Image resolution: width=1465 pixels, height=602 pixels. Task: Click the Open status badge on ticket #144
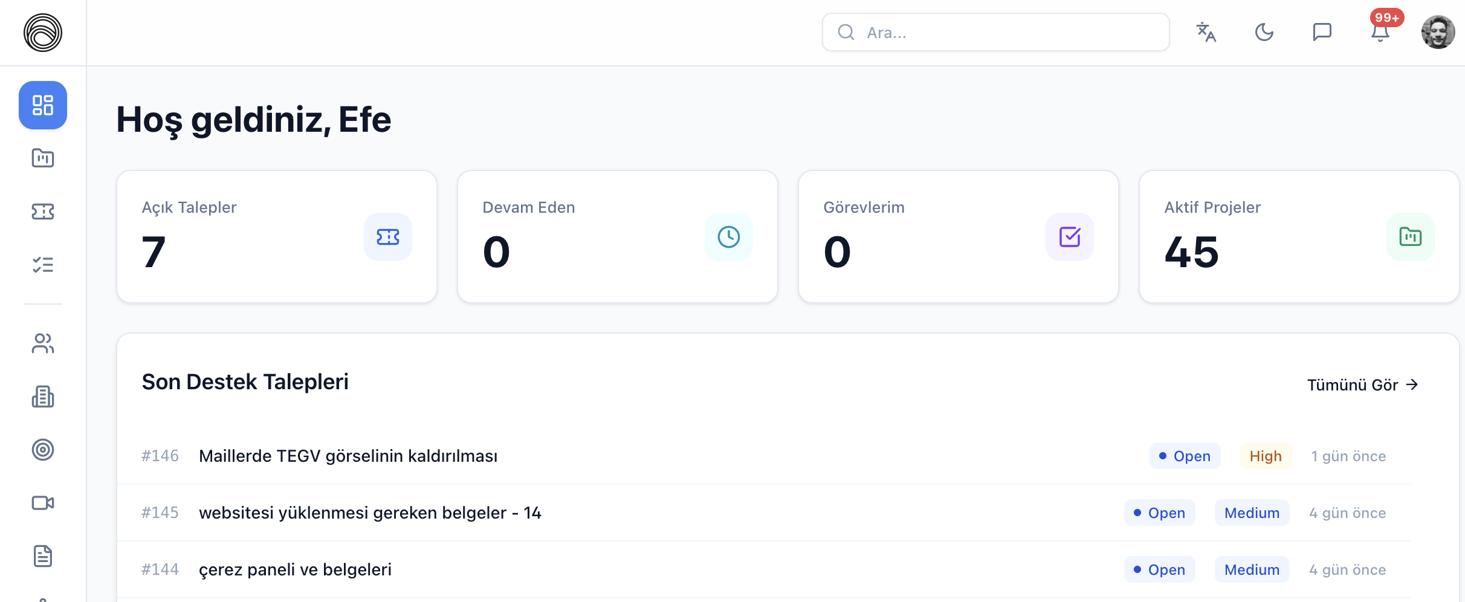coord(1160,569)
